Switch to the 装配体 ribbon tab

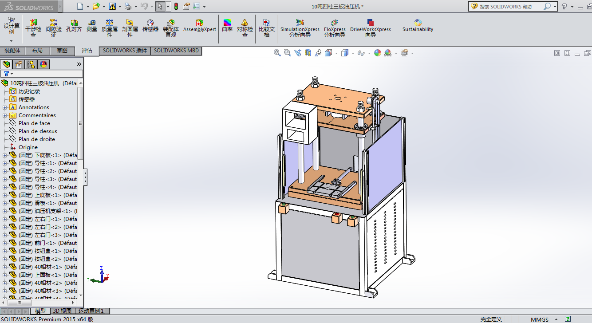pyautogui.click(x=12, y=51)
